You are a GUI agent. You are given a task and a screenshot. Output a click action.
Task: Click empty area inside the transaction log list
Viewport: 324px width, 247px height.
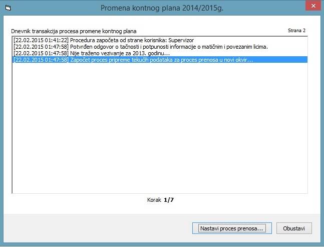coord(160,131)
